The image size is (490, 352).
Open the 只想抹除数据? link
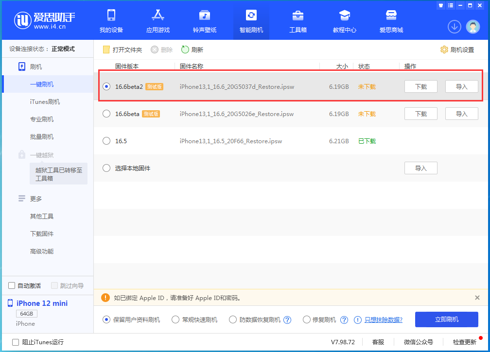[383, 319]
